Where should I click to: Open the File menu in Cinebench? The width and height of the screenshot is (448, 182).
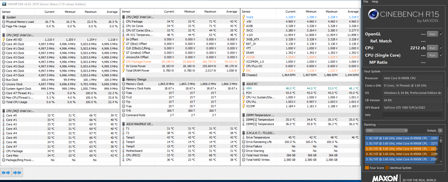(366, 2)
